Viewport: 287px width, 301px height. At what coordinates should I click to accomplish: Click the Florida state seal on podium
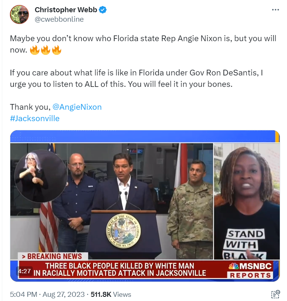[x=123, y=231]
